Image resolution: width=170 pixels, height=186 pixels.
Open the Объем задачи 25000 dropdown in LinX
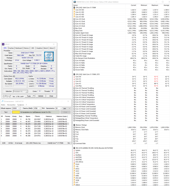(x=16, y=108)
